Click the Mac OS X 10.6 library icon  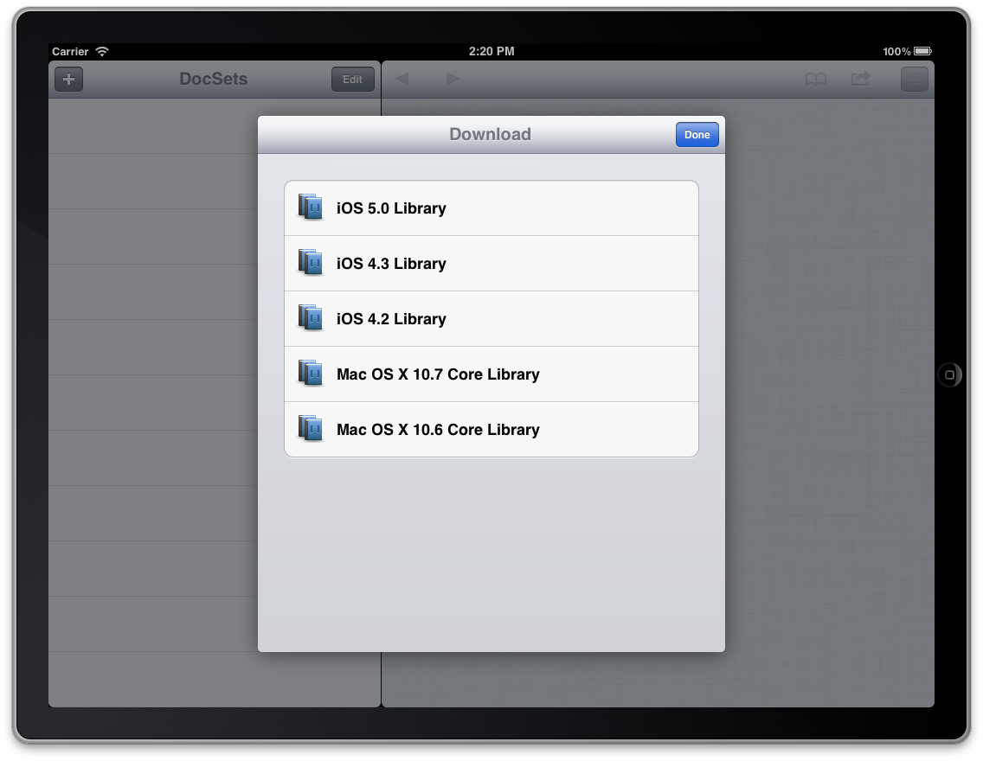pyautogui.click(x=311, y=428)
